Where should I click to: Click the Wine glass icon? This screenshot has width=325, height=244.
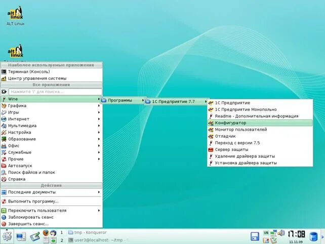(4, 99)
